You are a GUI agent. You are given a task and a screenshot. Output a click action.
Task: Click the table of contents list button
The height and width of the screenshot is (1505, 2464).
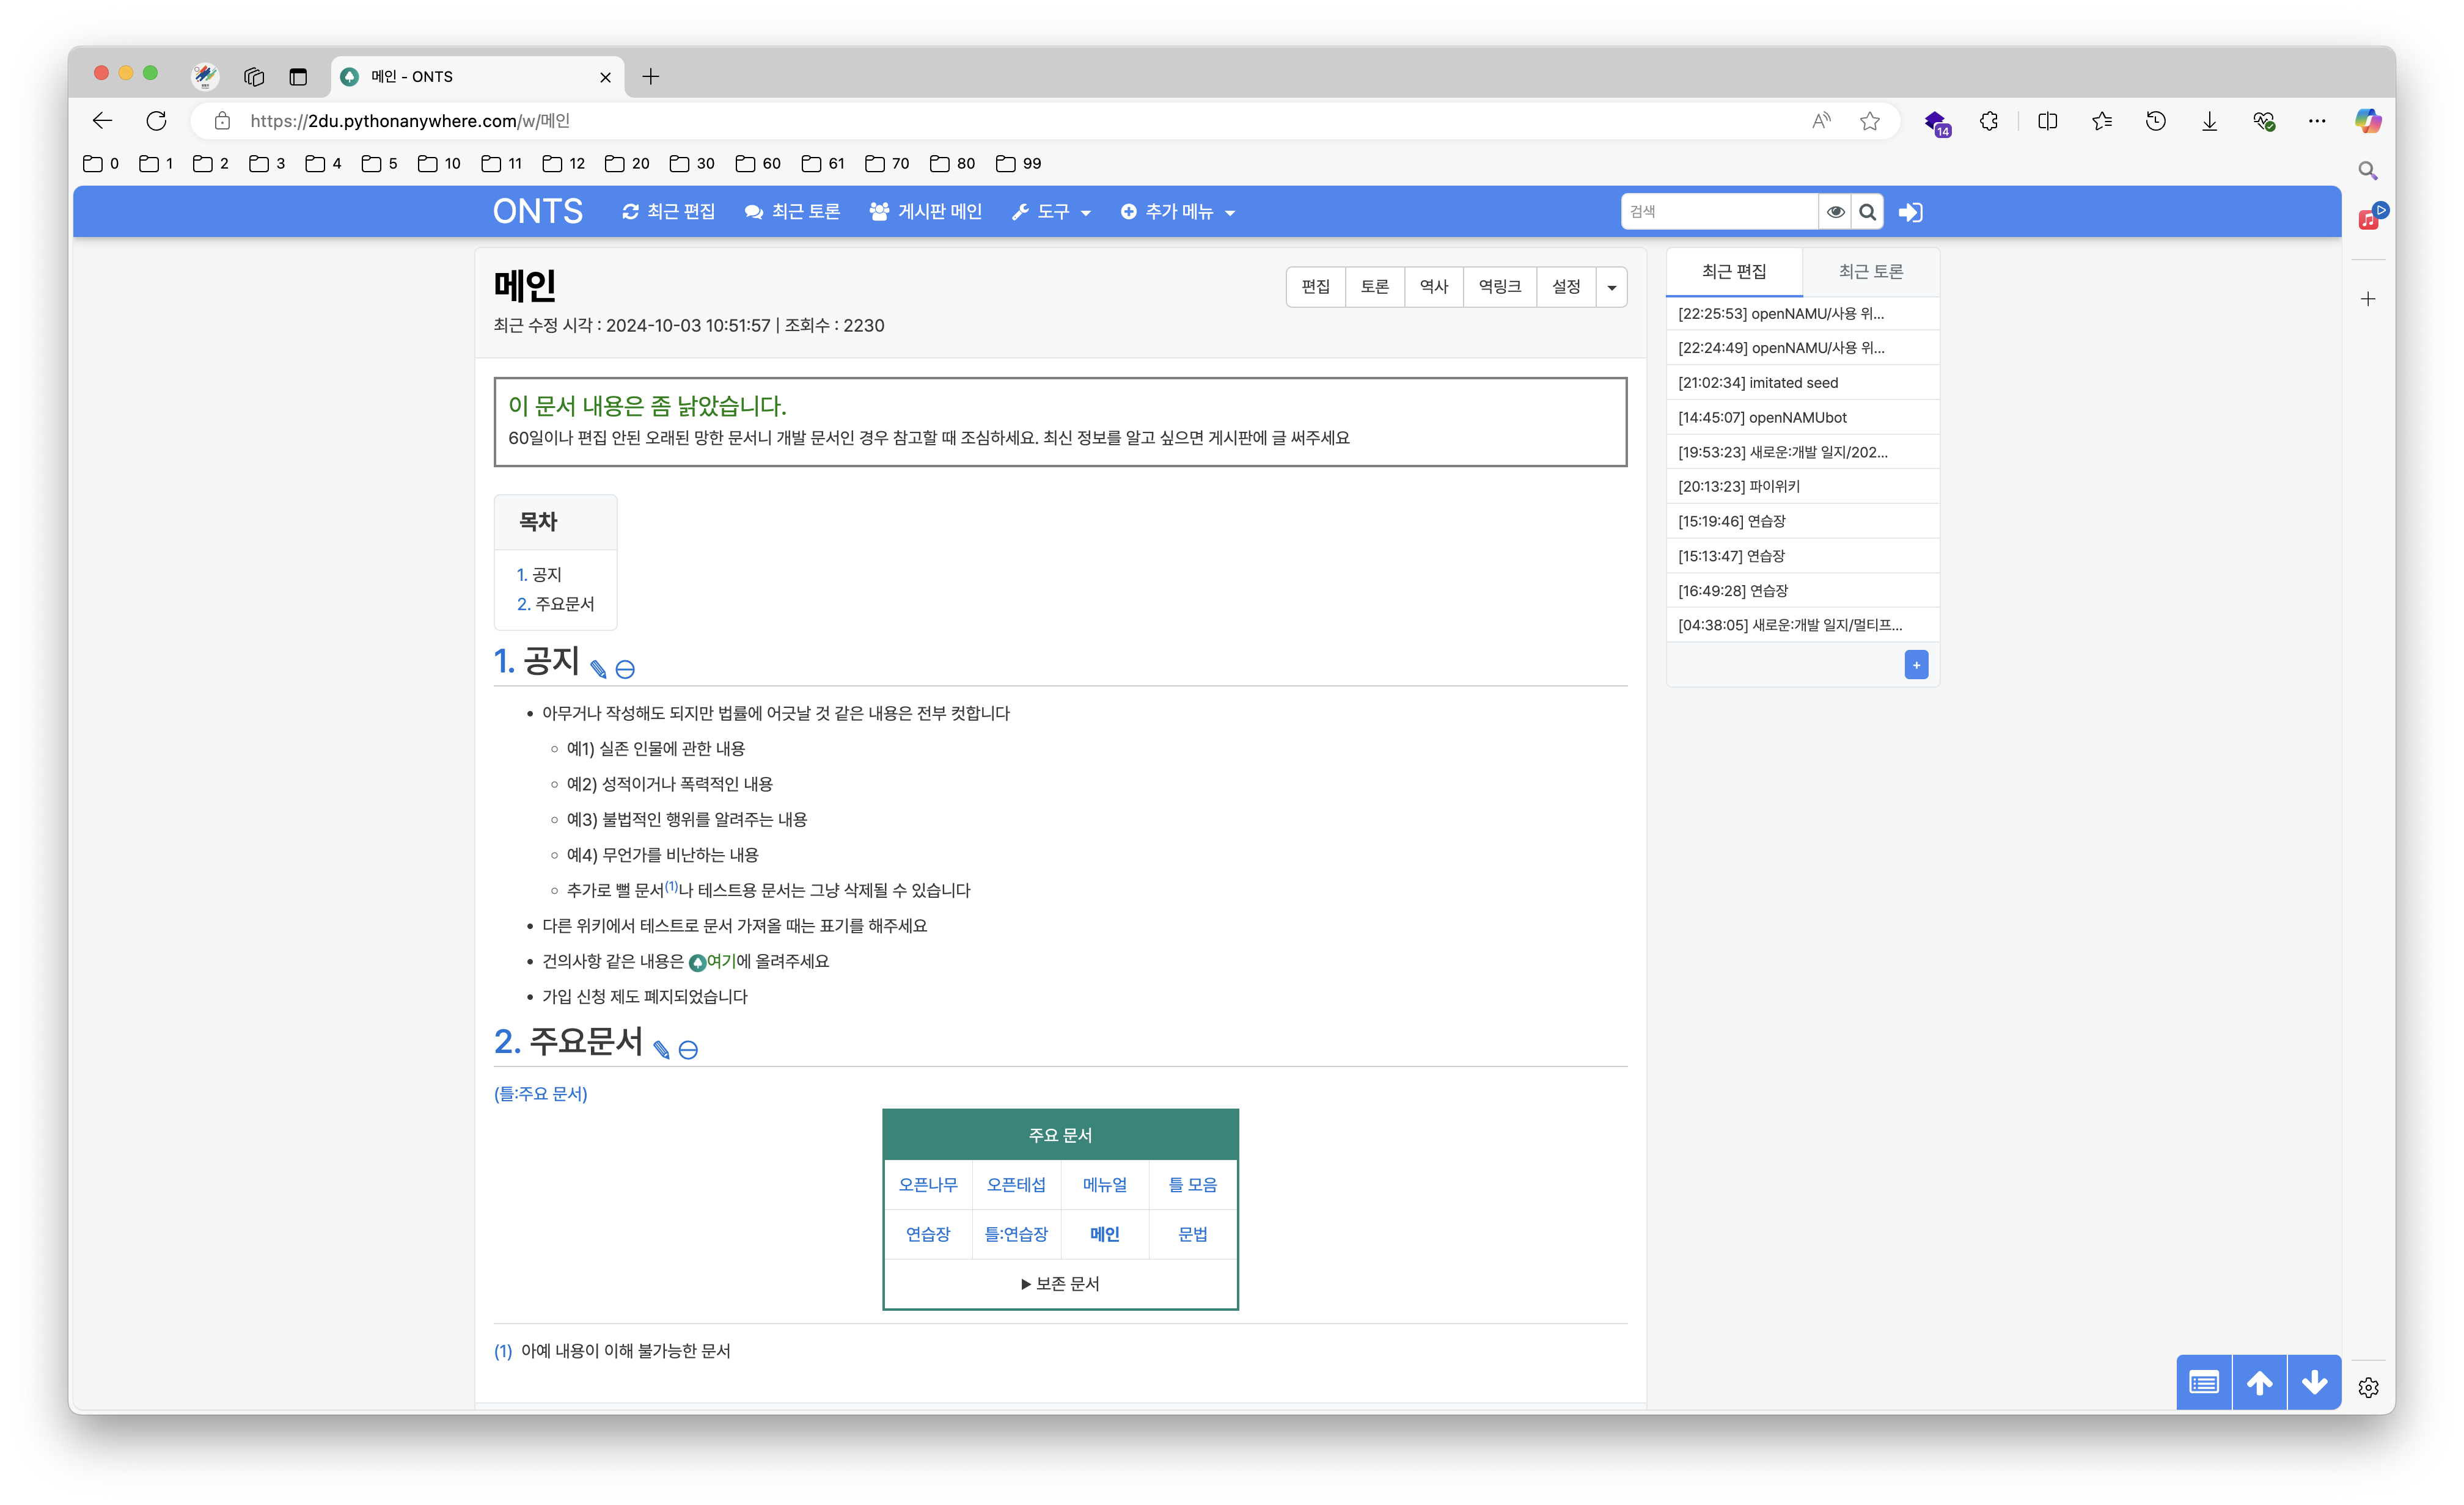[x=2204, y=1382]
